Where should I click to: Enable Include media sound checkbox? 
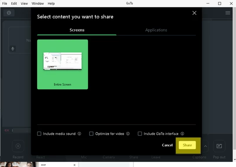tap(39, 134)
